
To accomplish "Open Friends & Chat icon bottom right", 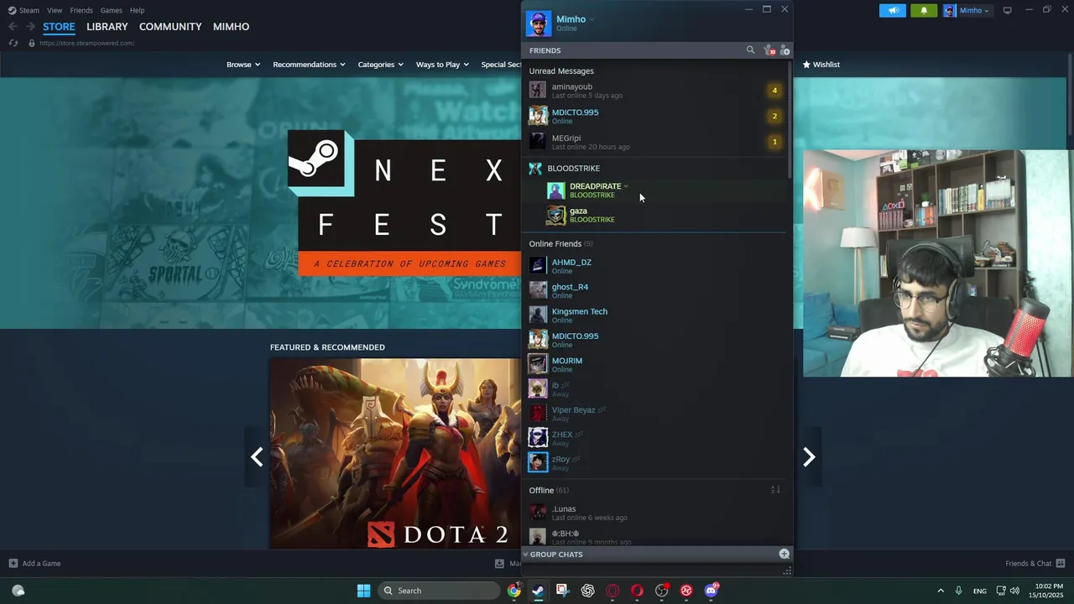I will [1061, 564].
